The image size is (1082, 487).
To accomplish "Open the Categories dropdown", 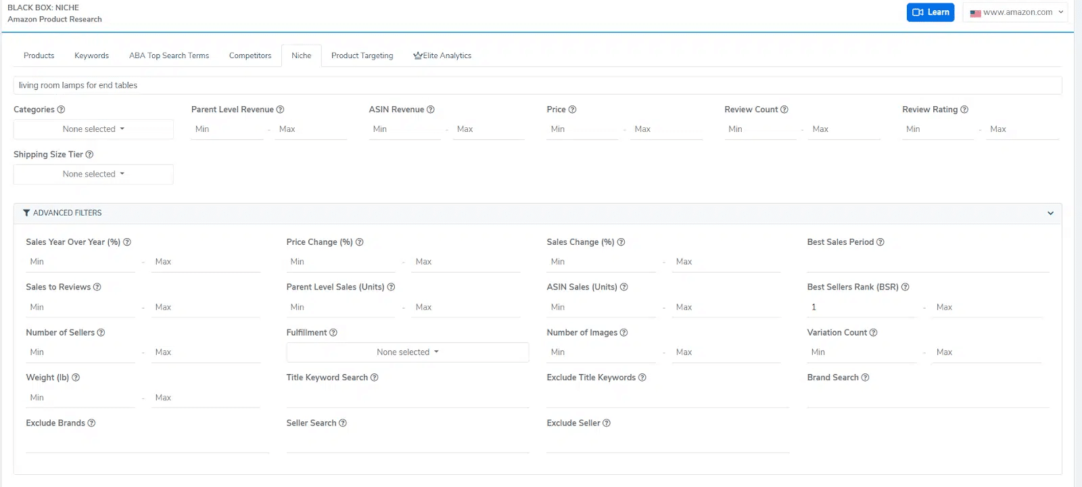I will tap(93, 129).
